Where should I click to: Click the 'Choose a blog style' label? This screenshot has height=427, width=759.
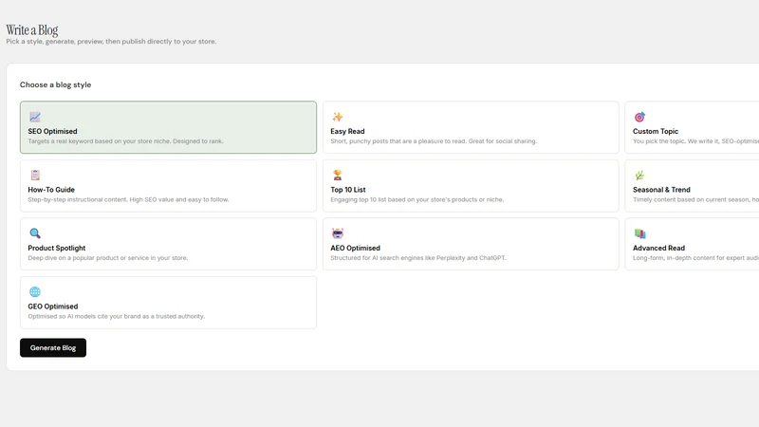point(55,84)
